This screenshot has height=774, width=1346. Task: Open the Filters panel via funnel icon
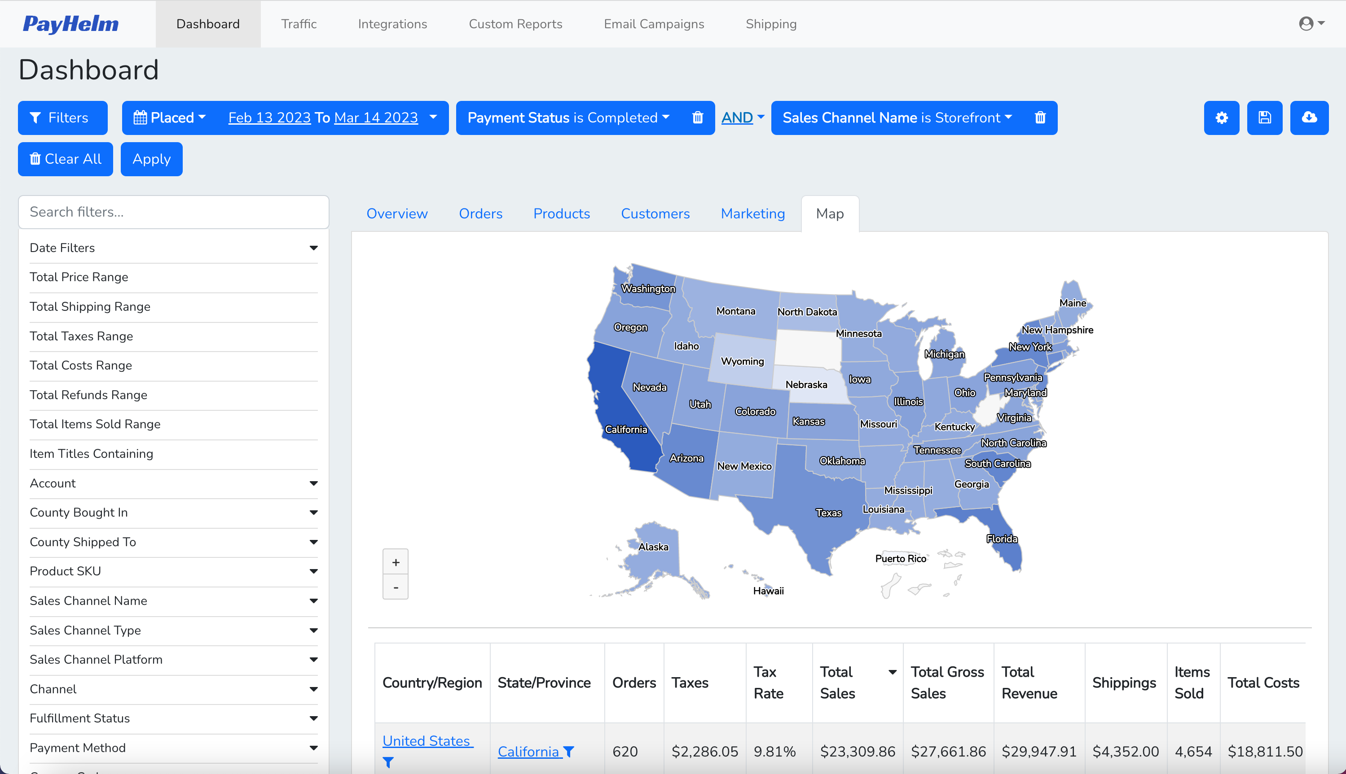click(x=35, y=117)
